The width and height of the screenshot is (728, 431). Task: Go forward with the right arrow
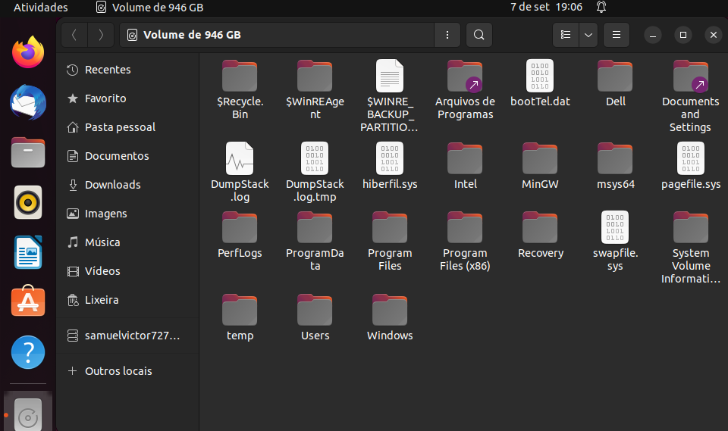(x=101, y=35)
